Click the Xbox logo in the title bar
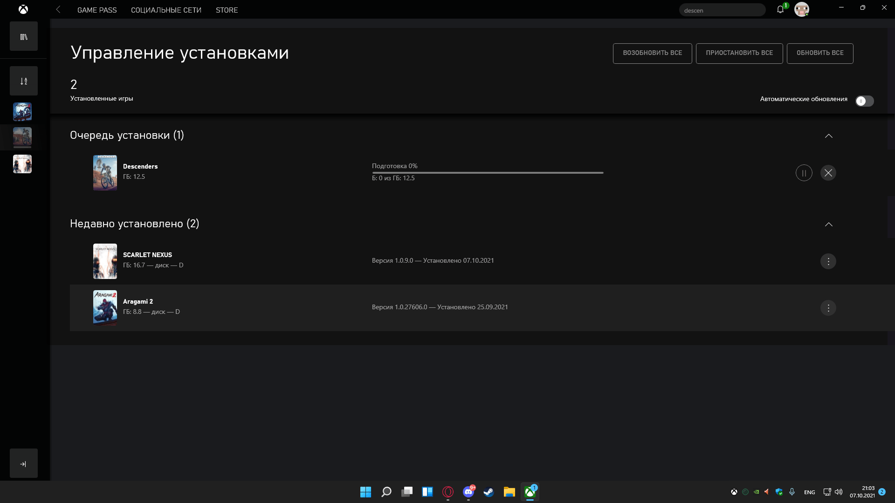 23,9
